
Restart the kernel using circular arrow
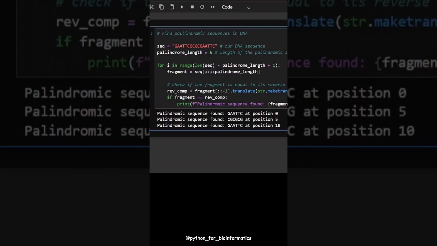(x=202, y=7)
